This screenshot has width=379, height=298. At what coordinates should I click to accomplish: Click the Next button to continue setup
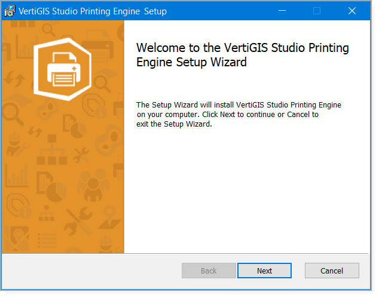(x=264, y=271)
